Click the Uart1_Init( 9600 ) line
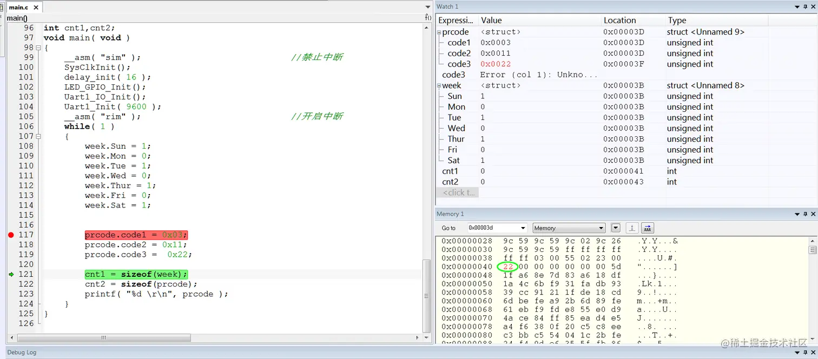 (x=113, y=107)
